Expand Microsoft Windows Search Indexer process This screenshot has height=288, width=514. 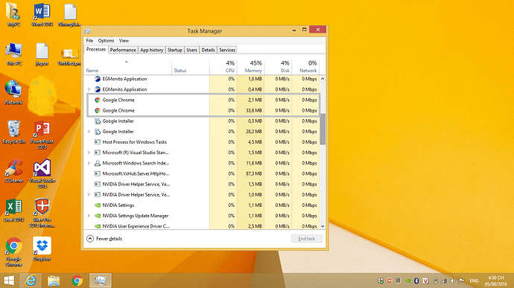coord(89,163)
